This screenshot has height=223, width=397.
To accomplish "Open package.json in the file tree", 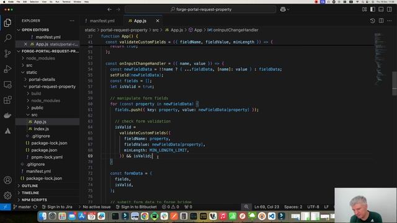I will 44,150.
